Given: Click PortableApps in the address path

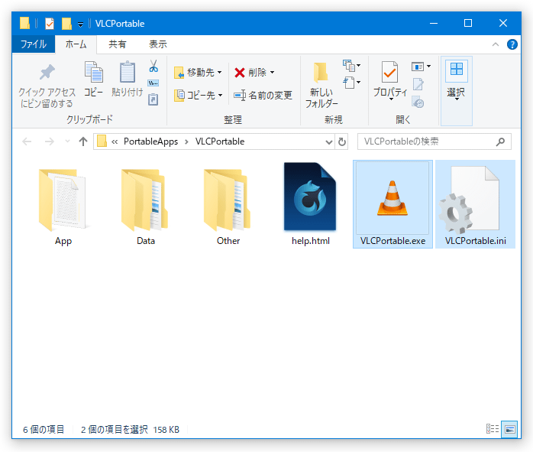Looking at the screenshot, I should coord(150,141).
